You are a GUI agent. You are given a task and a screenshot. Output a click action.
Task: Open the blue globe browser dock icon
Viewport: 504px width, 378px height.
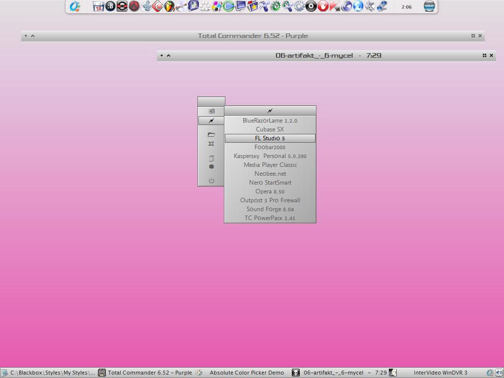click(358, 6)
